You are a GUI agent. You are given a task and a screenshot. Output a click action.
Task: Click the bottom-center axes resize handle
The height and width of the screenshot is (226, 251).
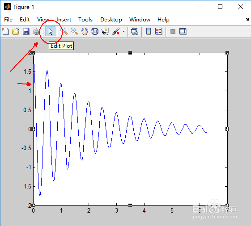pos(130,205)
